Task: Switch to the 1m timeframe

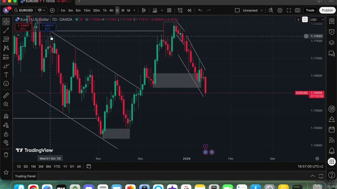Action: point(63,10)
